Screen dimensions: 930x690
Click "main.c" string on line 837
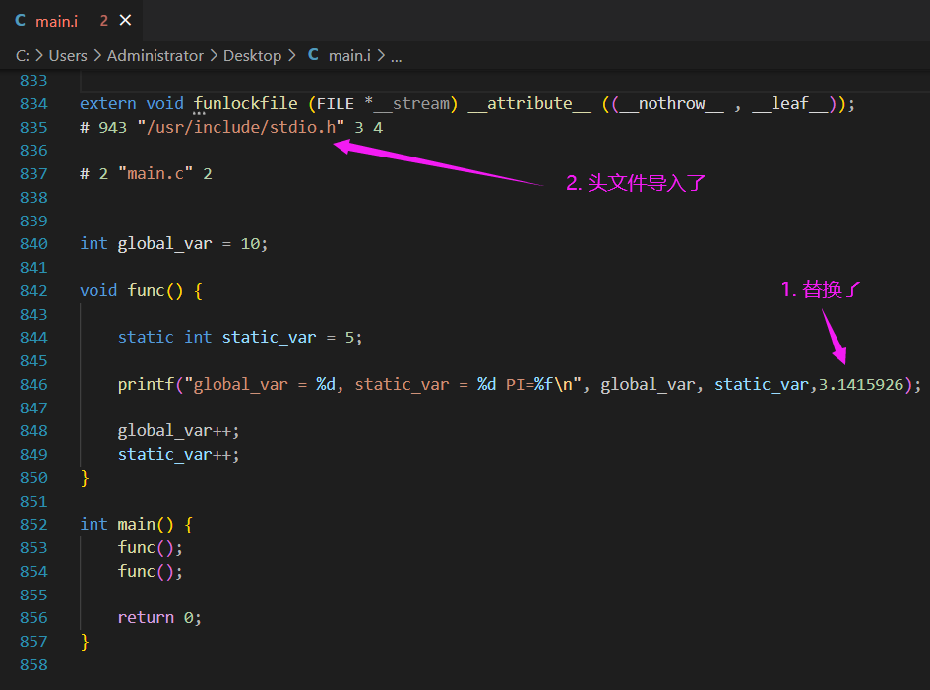[155, 174]
